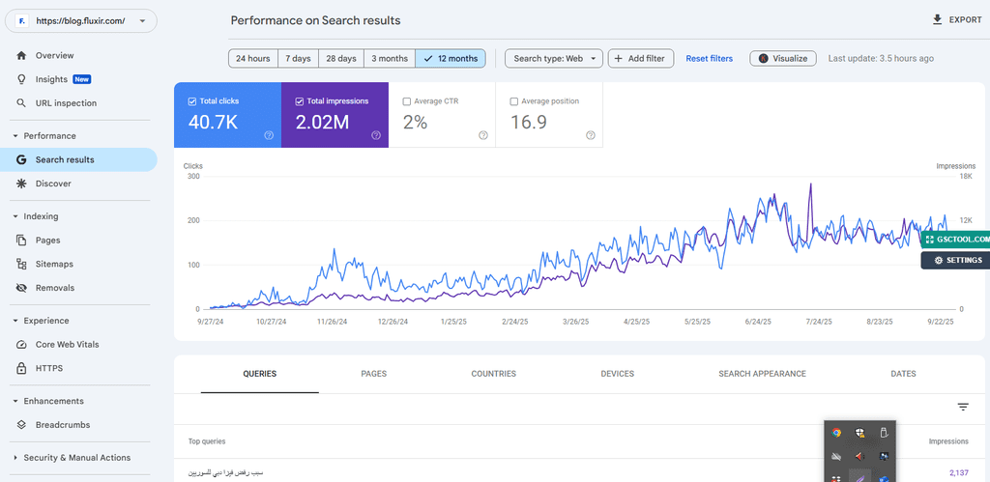Switch to the Search Appearance tab
The width and height of the screenshot is (990, 482).
tap(762, 374)
